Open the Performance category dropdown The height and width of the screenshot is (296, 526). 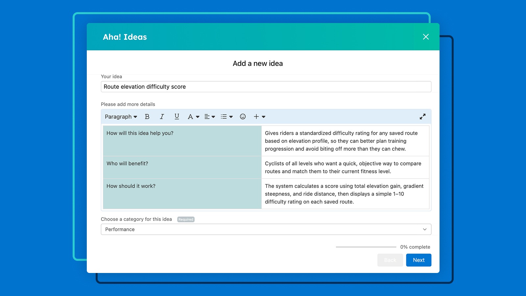[x=266, y=229]
